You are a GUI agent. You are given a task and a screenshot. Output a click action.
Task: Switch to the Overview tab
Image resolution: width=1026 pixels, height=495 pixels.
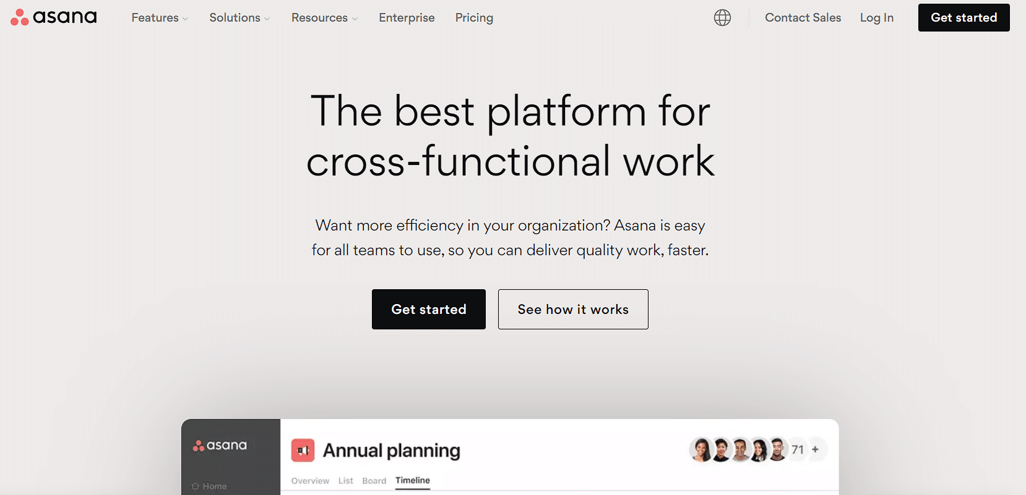coord(310,481)
